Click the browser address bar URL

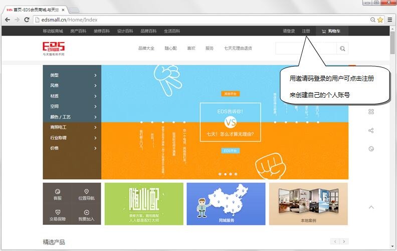(69, 20)
